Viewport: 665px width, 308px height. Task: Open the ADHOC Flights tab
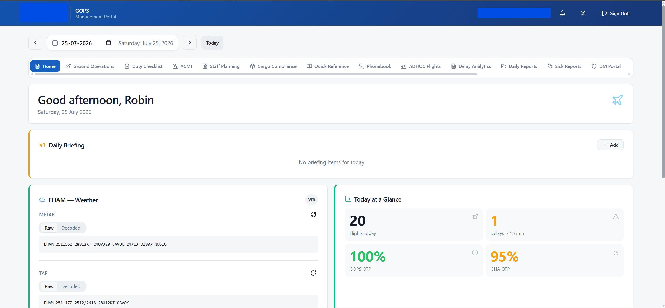click(421, 66)
